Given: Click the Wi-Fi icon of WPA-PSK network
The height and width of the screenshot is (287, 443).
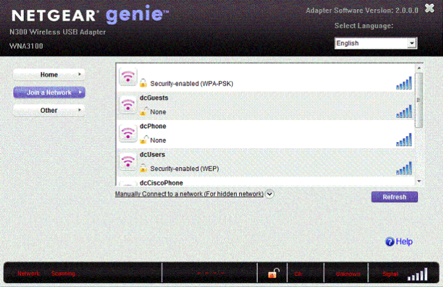Looking at the screenshot, I should pyautogui.click(x=127, y=76).
